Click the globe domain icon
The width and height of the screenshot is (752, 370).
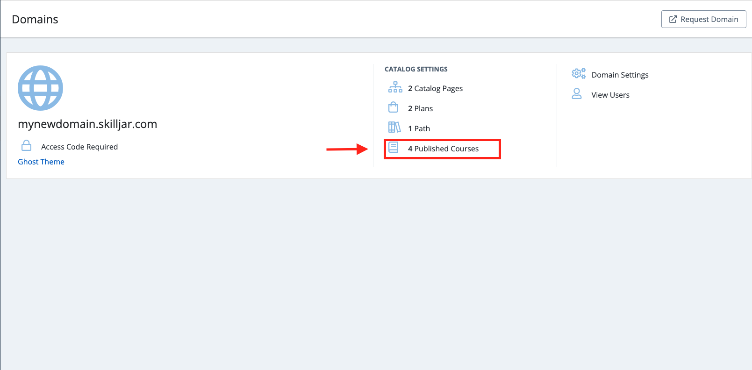(x=40, y=88)
